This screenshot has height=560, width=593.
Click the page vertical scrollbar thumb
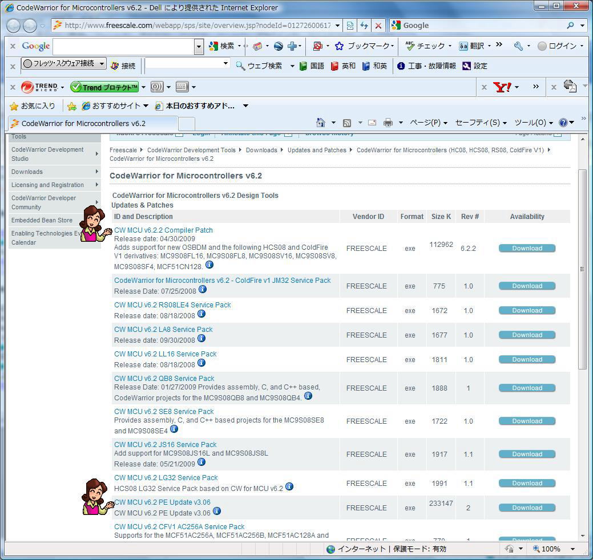coord(582,269)
